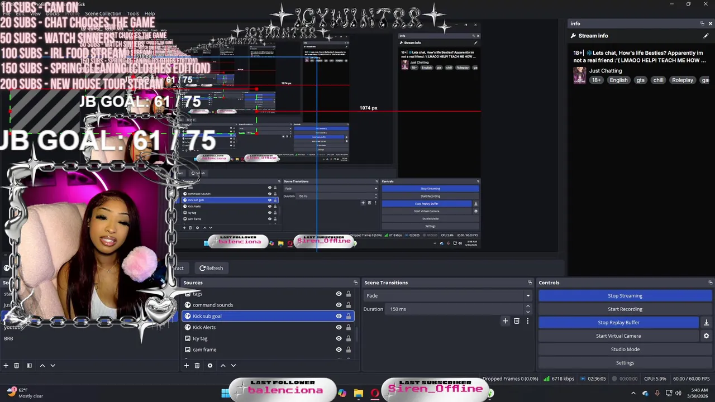
Task: Enable Studio Mode
Action: tap(625, 350)
